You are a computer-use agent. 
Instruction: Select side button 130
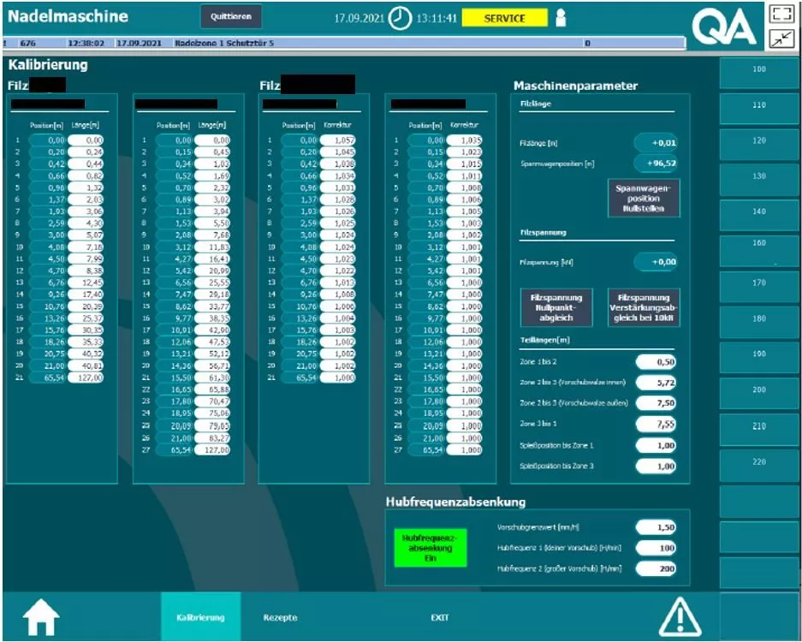(x=759, y=179)
